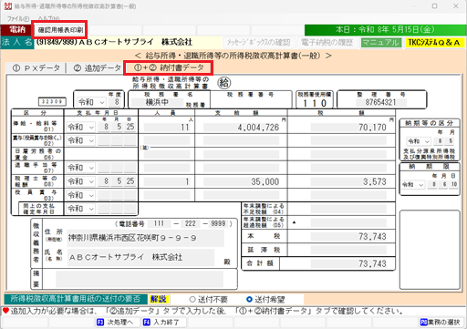Viewport: 467px width, 329px height.
Task: Click the empty 摘要 field
Action: coord(140,279)
